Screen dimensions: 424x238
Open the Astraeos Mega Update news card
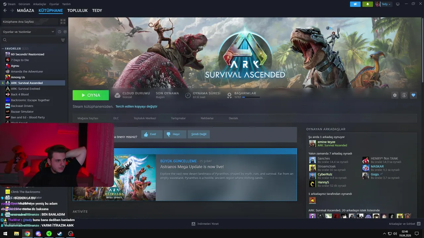(185, 174)
